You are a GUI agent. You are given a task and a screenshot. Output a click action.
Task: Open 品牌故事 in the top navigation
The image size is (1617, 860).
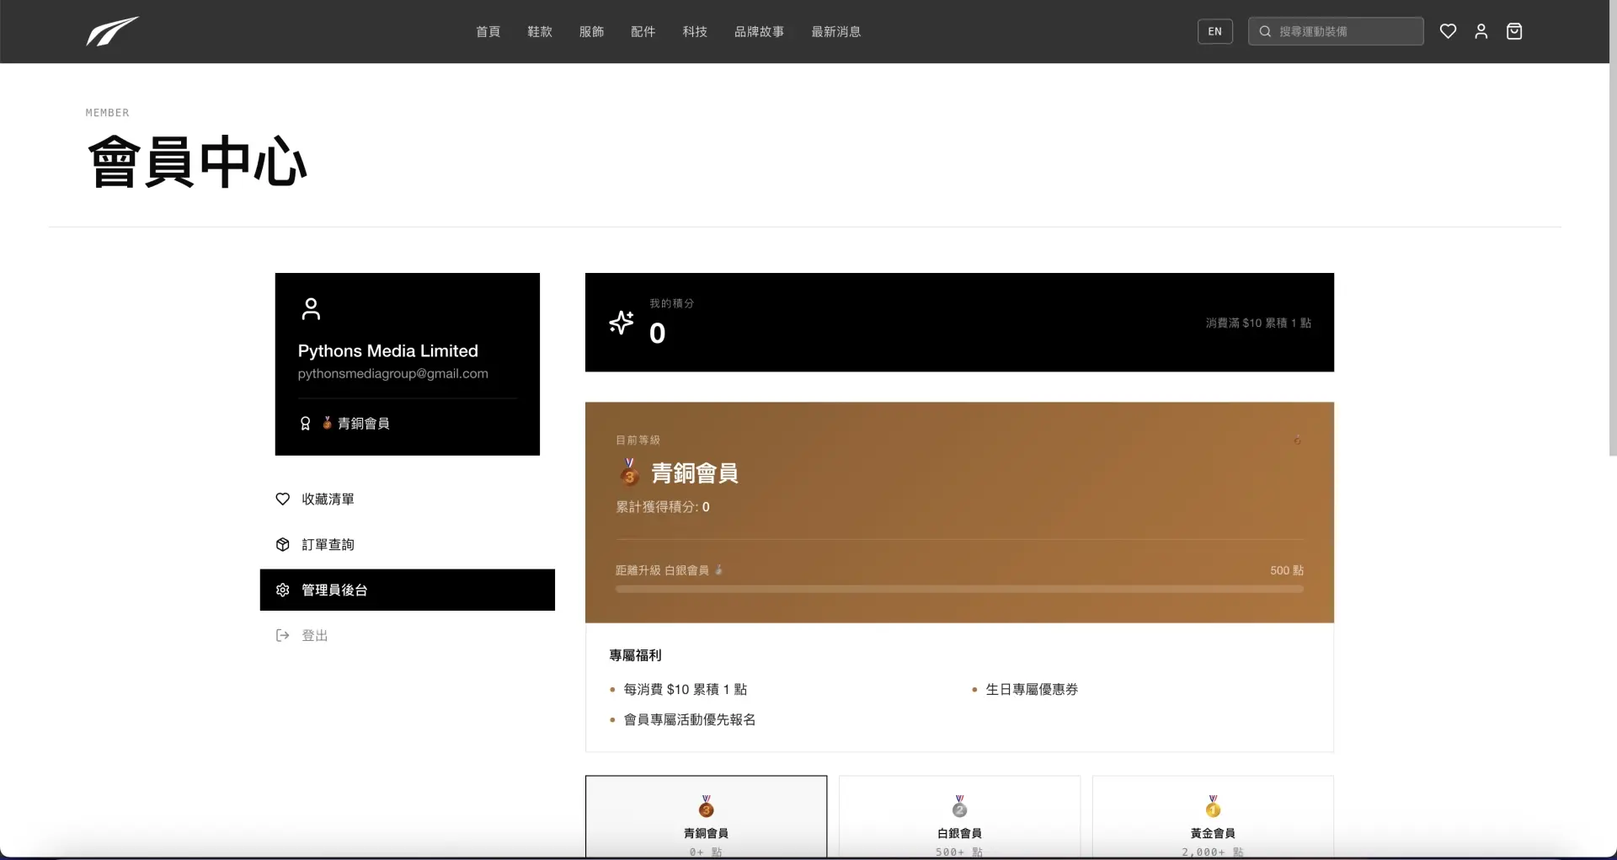click(x=759, y=31)
